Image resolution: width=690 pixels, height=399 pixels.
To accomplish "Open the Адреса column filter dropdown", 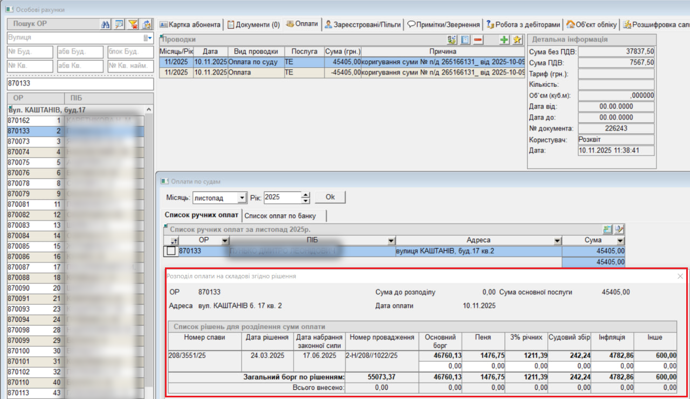I will point(557,240).
